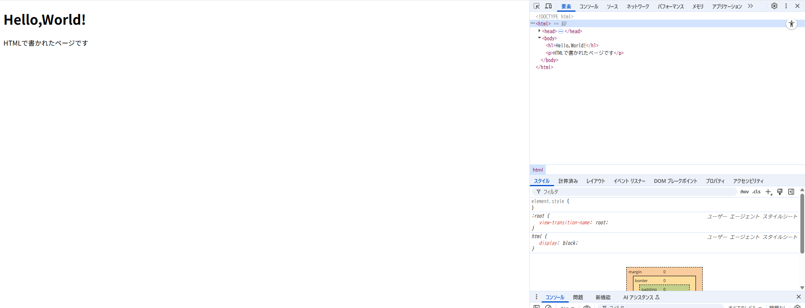Click the display: block declaration

pyautogui.click(x=558, y=243)
